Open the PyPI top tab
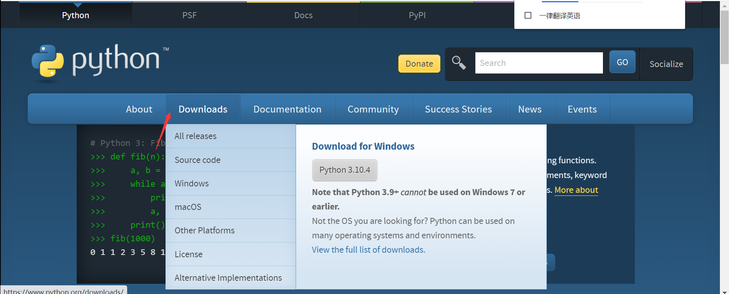The image size is (729, 294). [417, 15]
